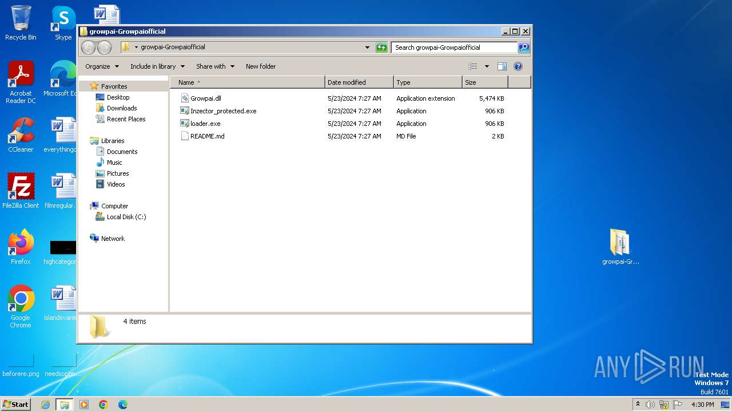This screenshot has width=732, height=412.
Task: Select Favorites in navigation pane
Action: click(114, 86)
